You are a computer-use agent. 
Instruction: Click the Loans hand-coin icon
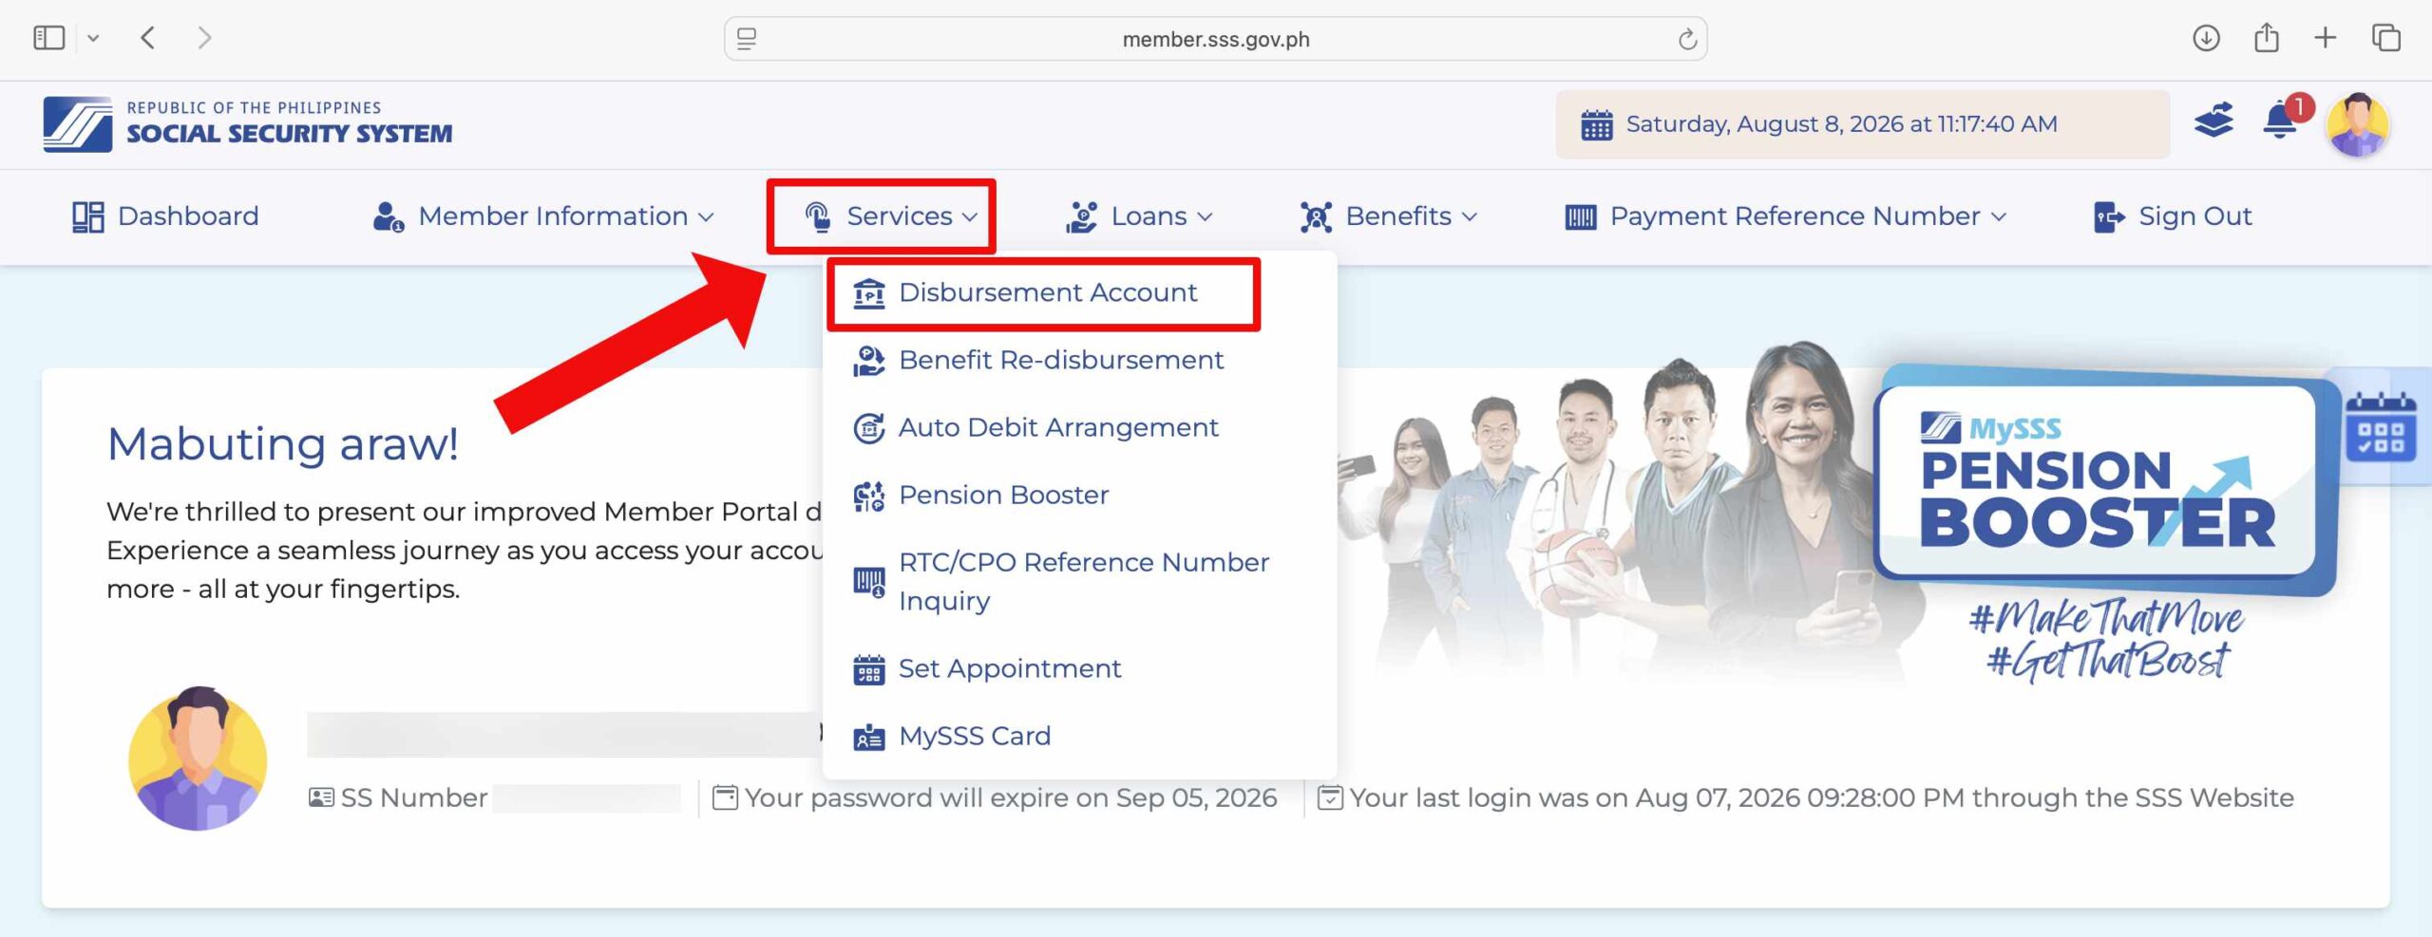(x=1081, y=216)
